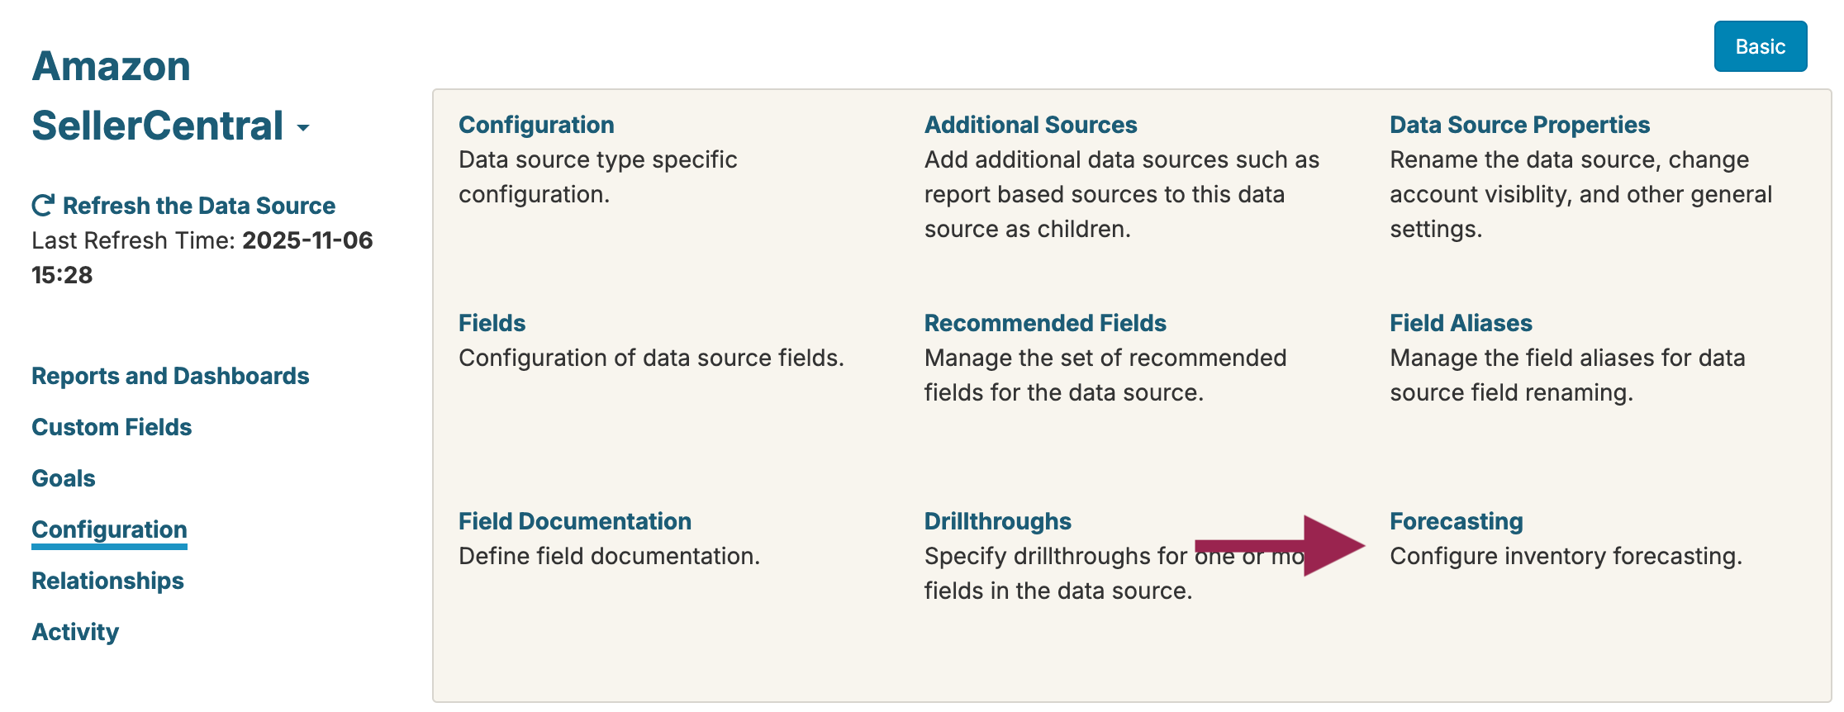
Task: Open Reports and Dashboards section
Action: click(170, 376)
